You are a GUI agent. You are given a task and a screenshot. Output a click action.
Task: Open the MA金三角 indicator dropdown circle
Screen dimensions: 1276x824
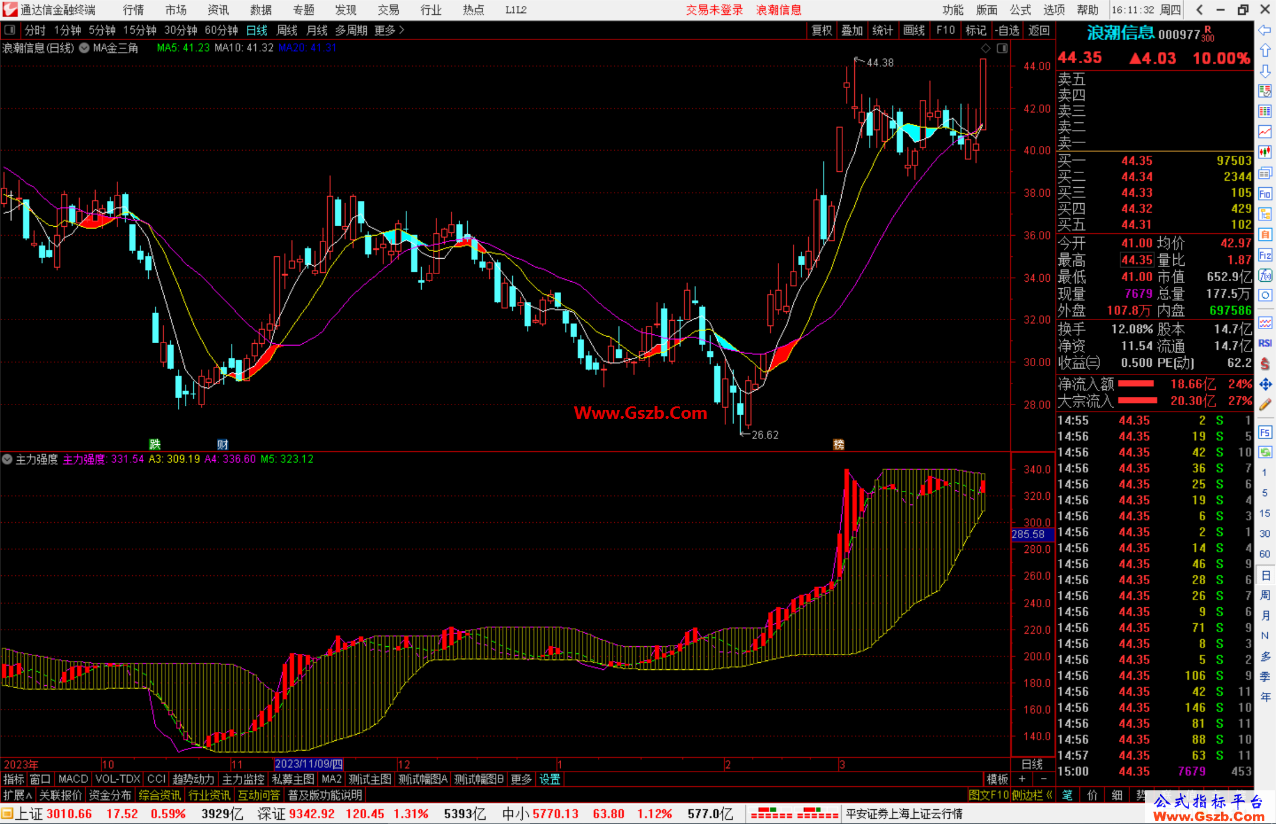pyautogui.click(x=84, y=48)
